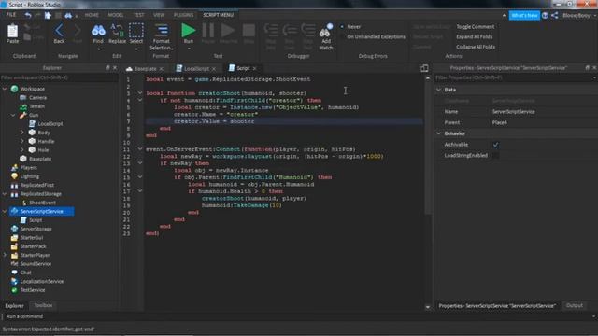The width and height of the screenshot is (598, 336).
Task: Open the FILE menu
Action: click(11, 15)
